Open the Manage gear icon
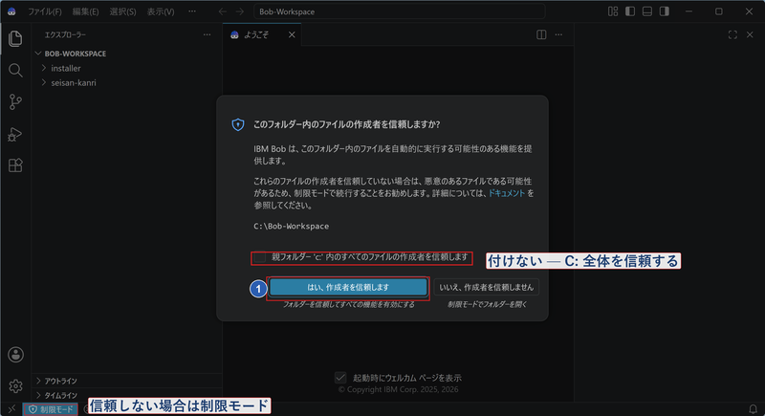Viewport: 765px width, 416px height. coord(15,385)
